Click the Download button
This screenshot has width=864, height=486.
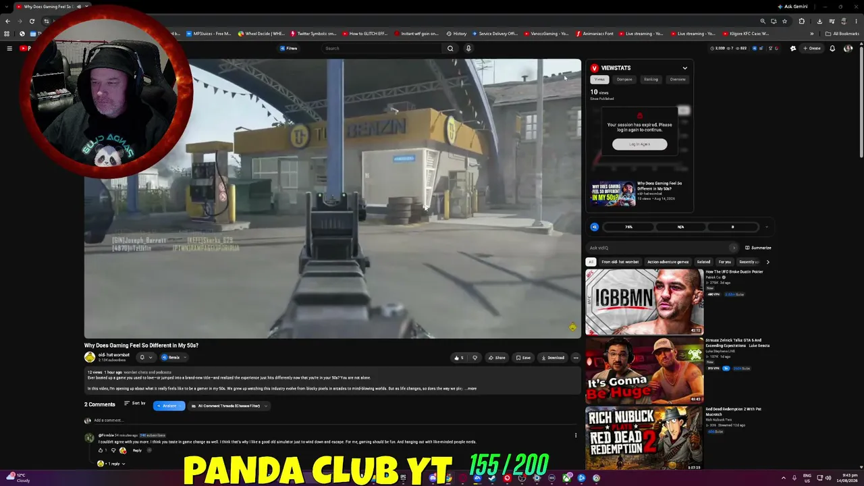pyautogui.click(x=552, y=358)
